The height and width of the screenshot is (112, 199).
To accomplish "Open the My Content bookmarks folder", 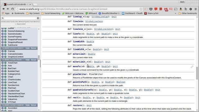I will (33, 13).
